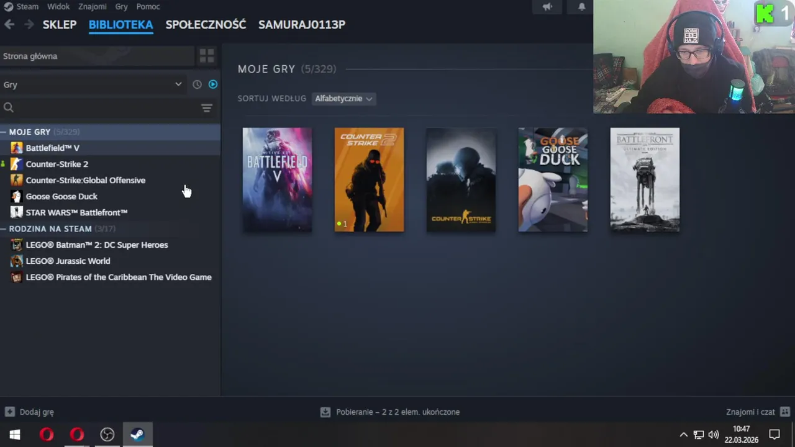
Task: Click the plus icon beside Dodaj grę
Action: (x=9, y=412)
